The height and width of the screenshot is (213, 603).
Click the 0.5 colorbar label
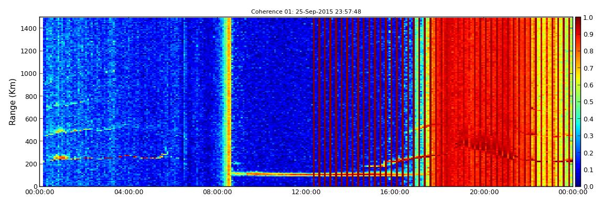pyautogui.click(x=588, y=102)
